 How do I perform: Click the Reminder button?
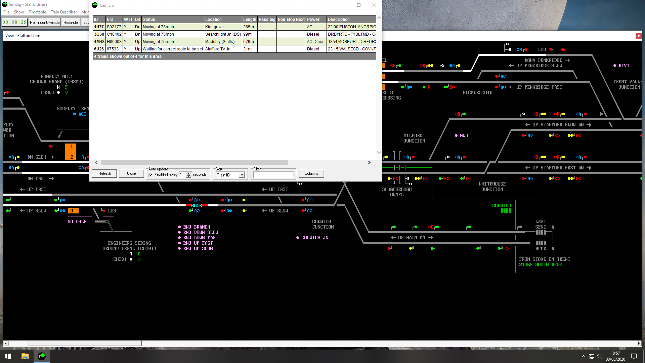71,23
